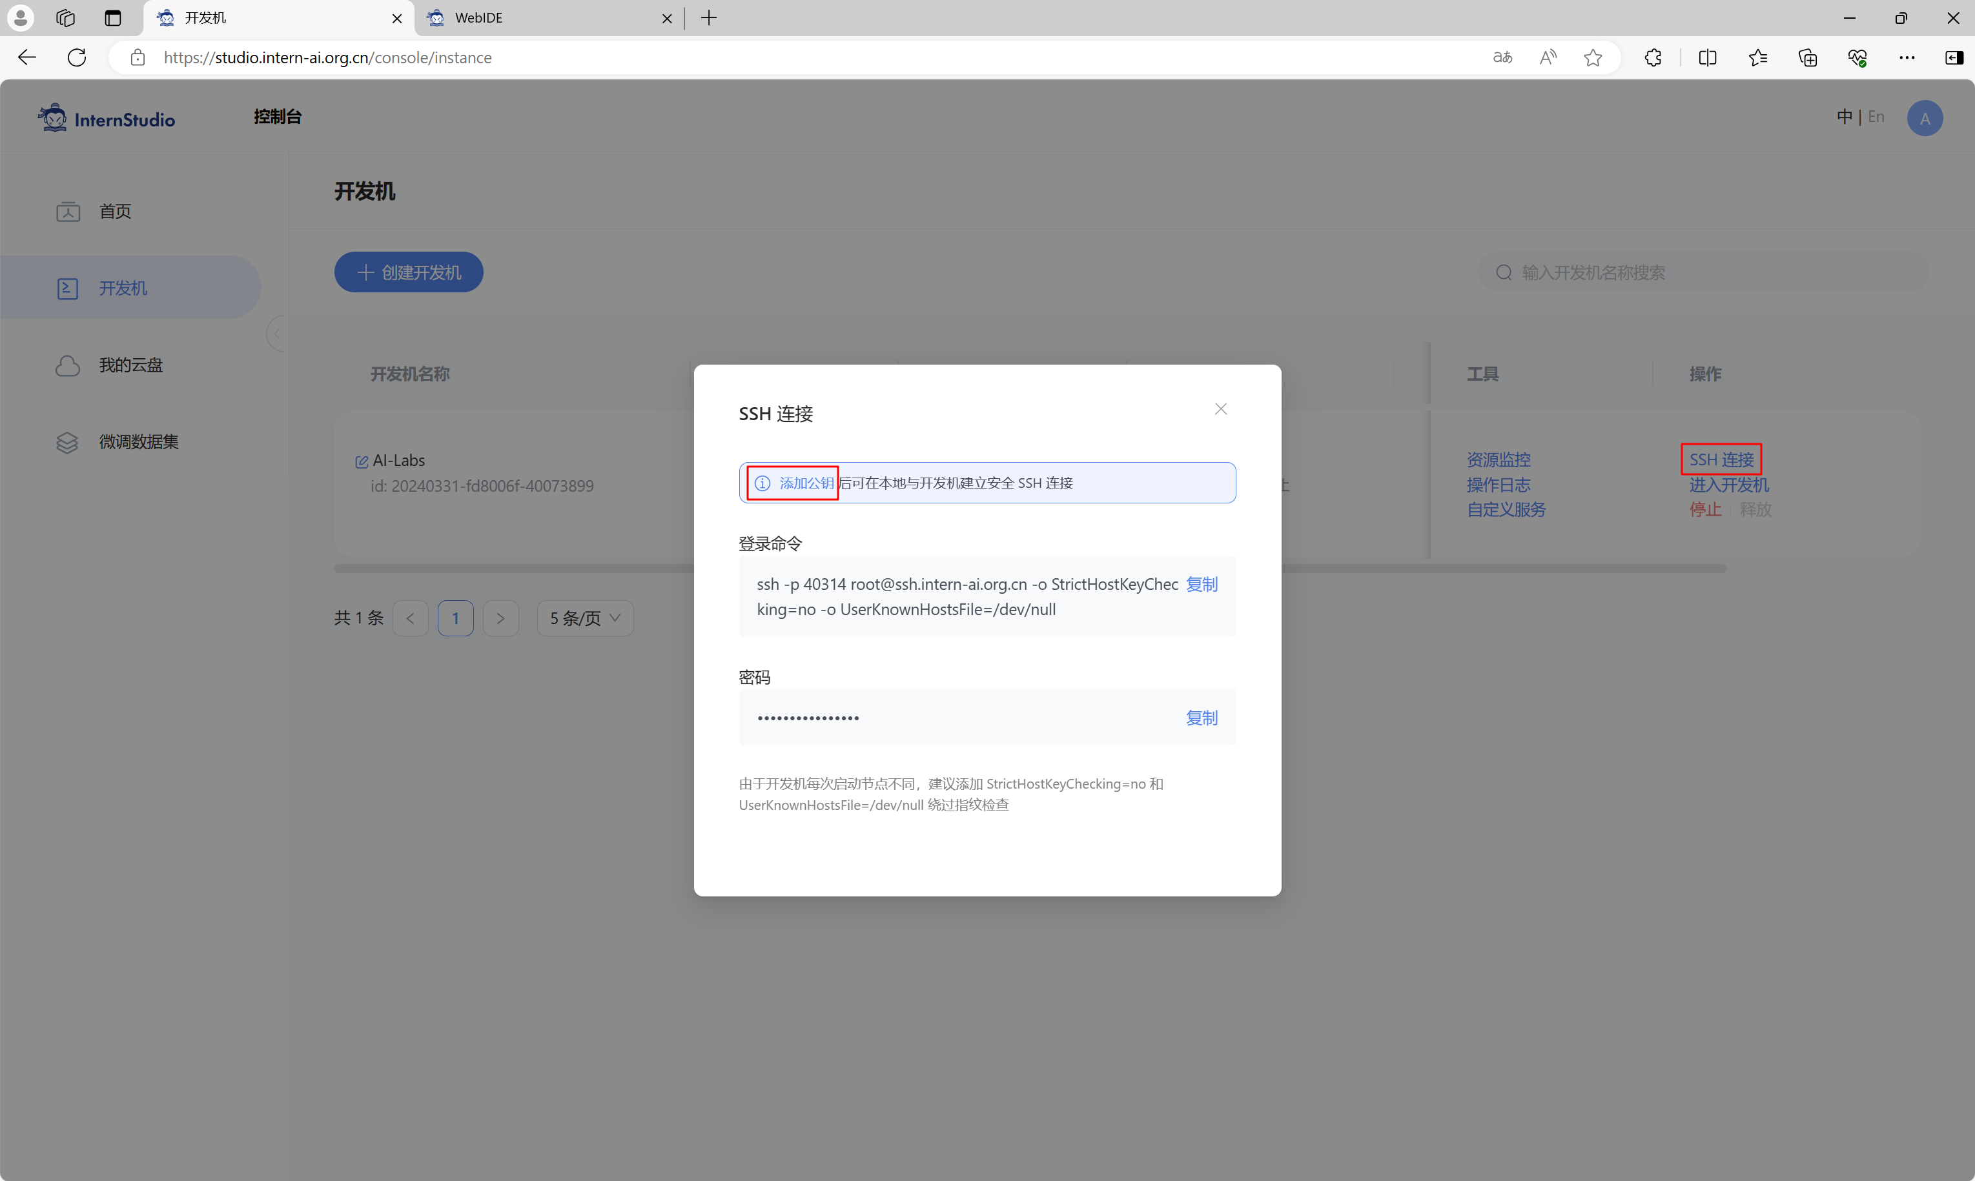1975x1181 pixels.
Task: Open 我的云盘 in the sidebar
Action: [130, 365]
